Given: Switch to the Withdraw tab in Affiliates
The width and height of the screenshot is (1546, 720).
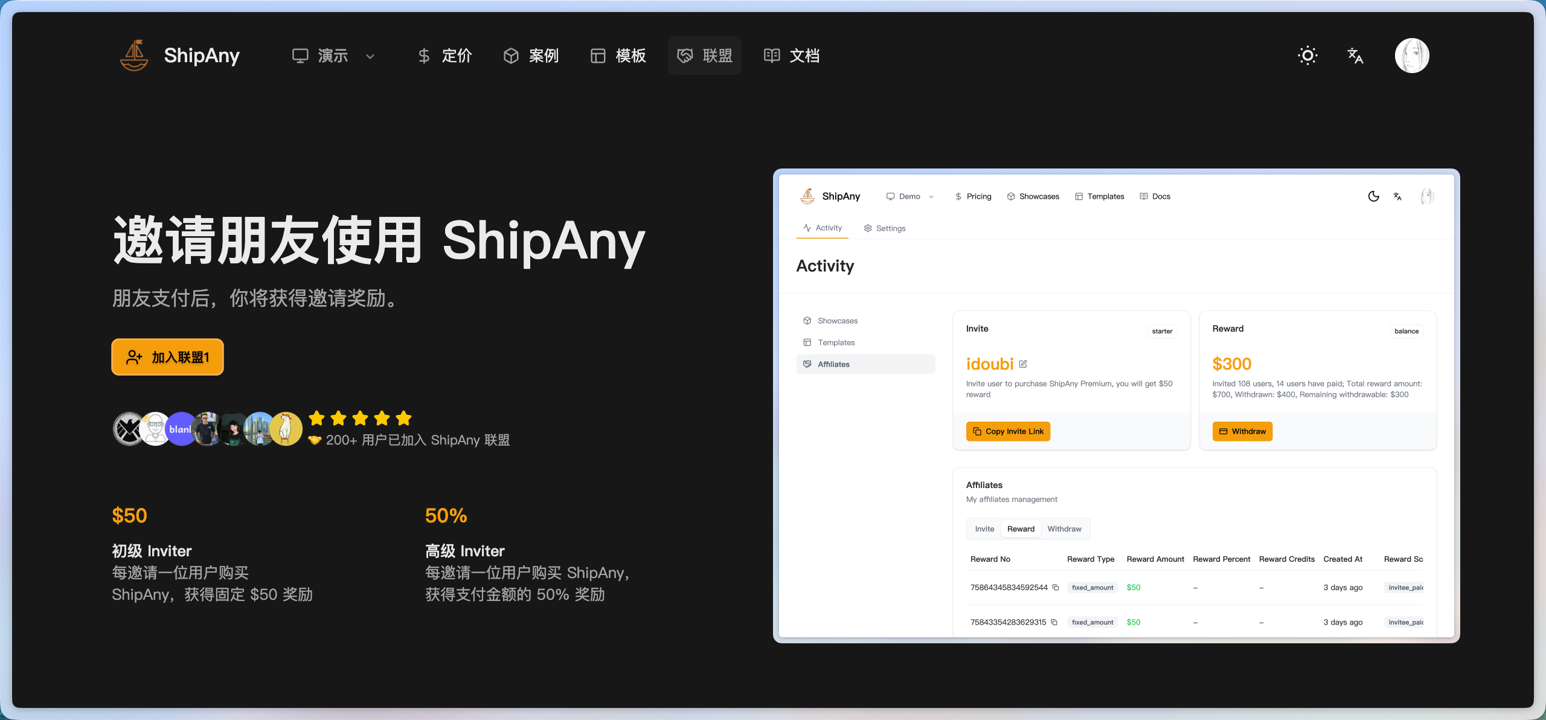Looking at the screenshot, I should (1064, 529).
